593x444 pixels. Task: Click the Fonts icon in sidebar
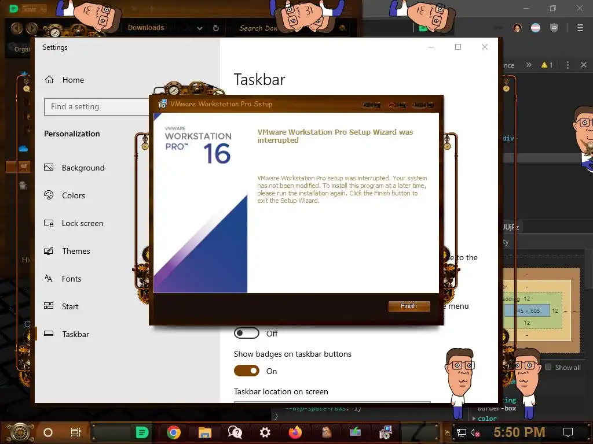(x=49, y=278)
